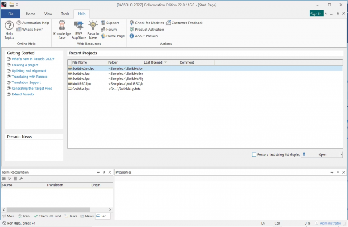Pin the Properties panel
Image resolution: width=348 pixels, height=227 pixels.
pyautogui.click(x=338, y=173)
